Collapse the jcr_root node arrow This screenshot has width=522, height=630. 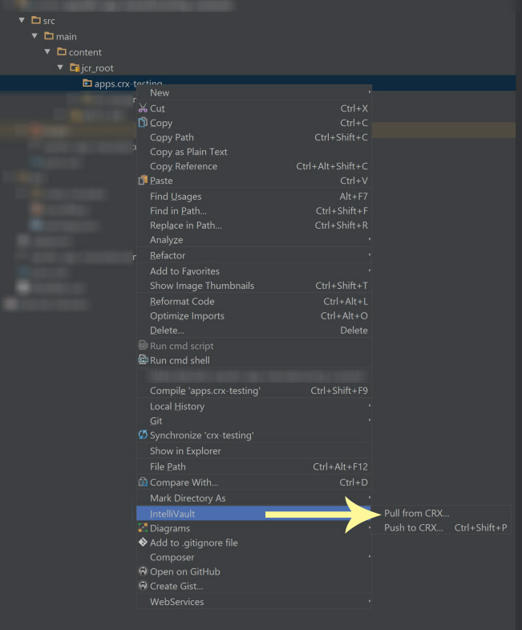60,67
